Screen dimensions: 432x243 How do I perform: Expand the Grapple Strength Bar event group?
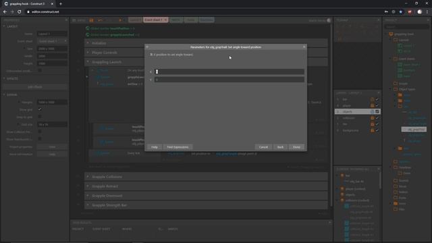tap(88, 205)
